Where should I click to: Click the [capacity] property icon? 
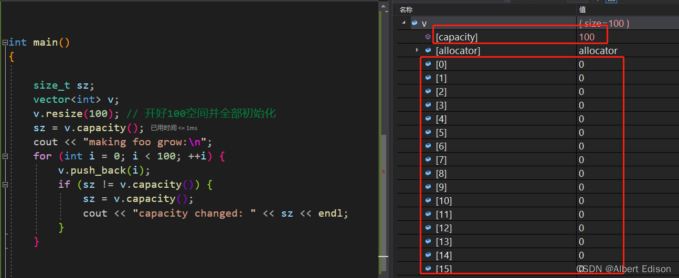point(428,37)
